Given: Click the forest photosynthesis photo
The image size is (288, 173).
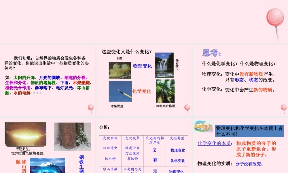Looking at the screenshot, I should 165,91.
